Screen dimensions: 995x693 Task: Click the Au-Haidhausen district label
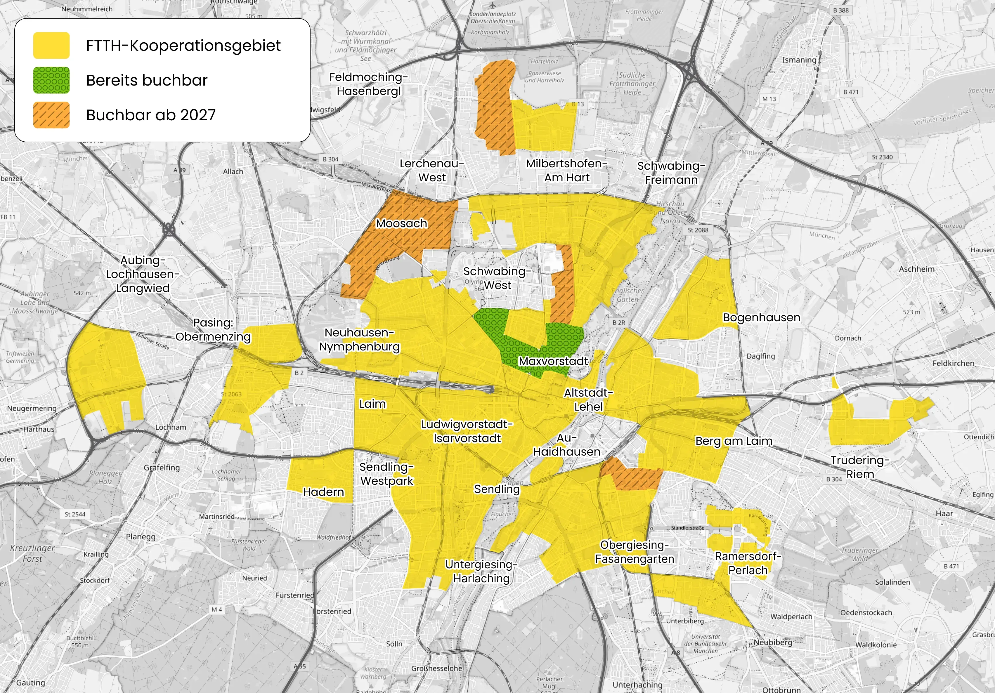click(x=566, y=445)
